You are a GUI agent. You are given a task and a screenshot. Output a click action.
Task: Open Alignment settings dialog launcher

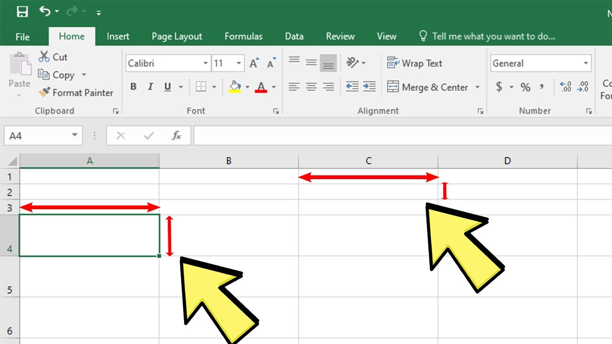click(480, 111)
